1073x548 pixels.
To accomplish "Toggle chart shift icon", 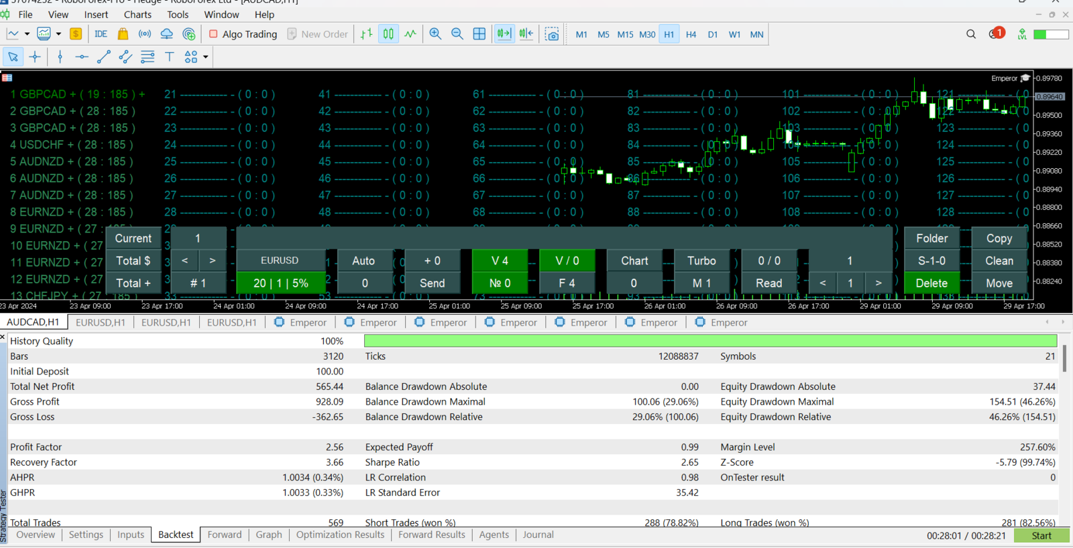I will pos(526,34).
